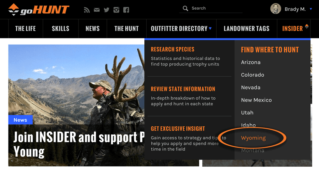Click the search magnifier icon
The width and height of the screenshot is (319, 174).
186,8
